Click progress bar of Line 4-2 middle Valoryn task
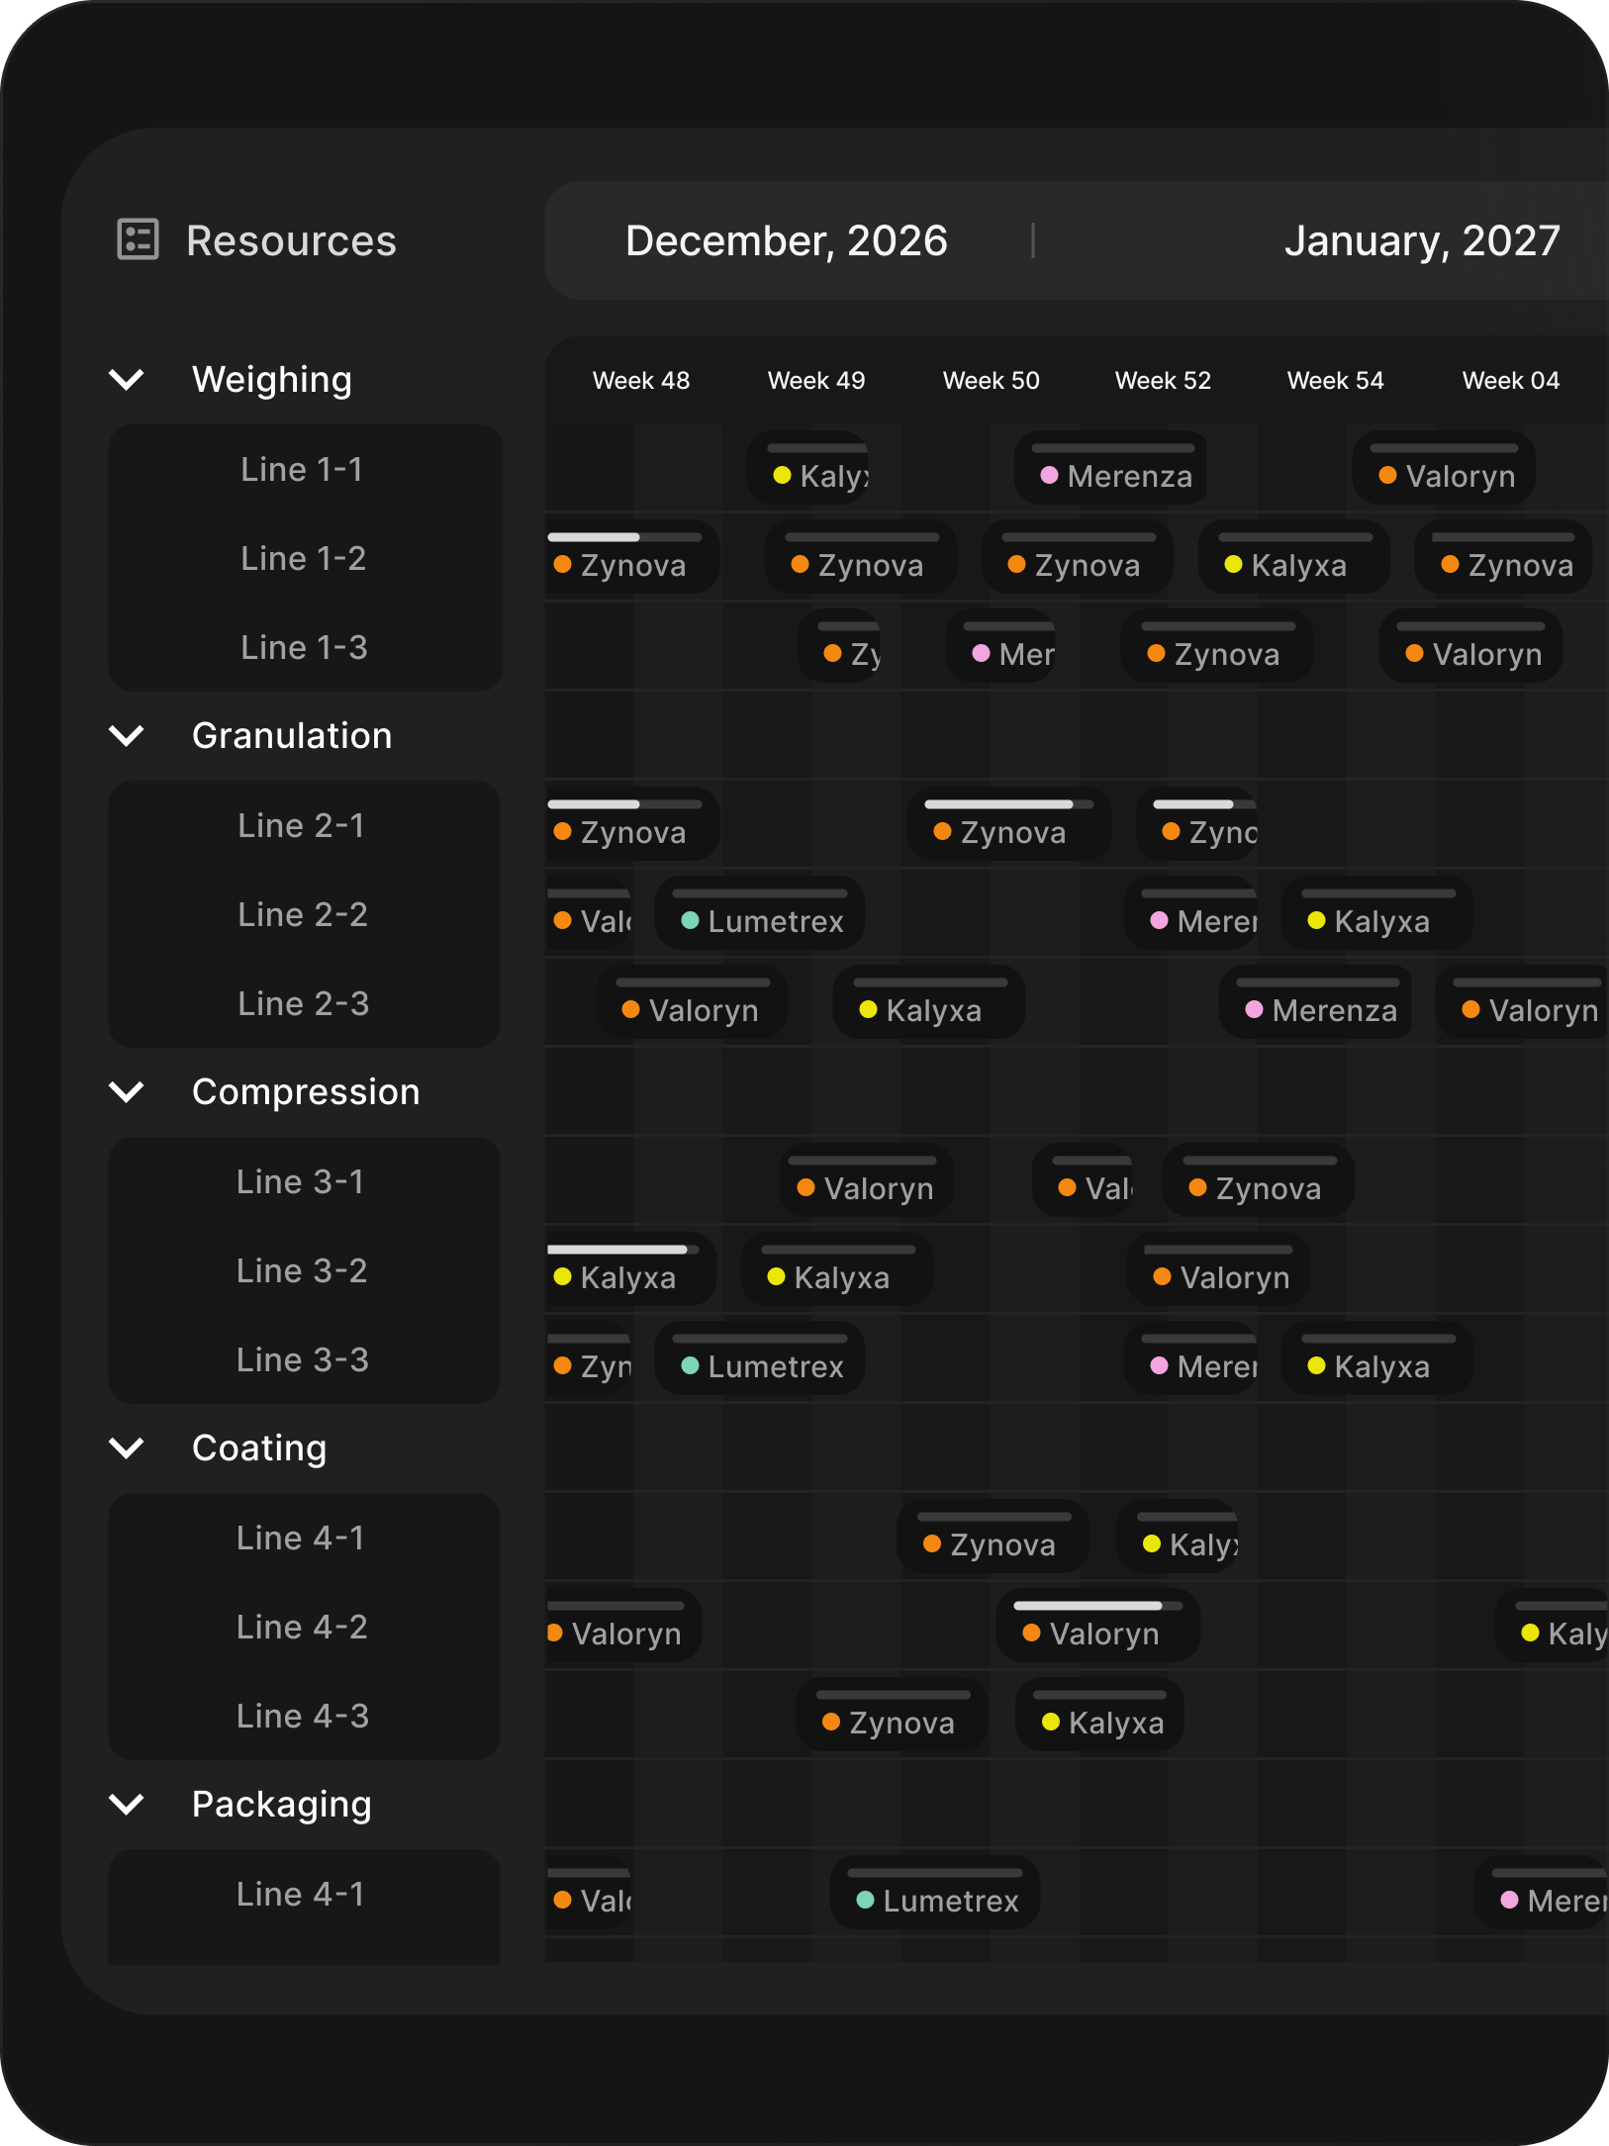 coord(1096,1606)
